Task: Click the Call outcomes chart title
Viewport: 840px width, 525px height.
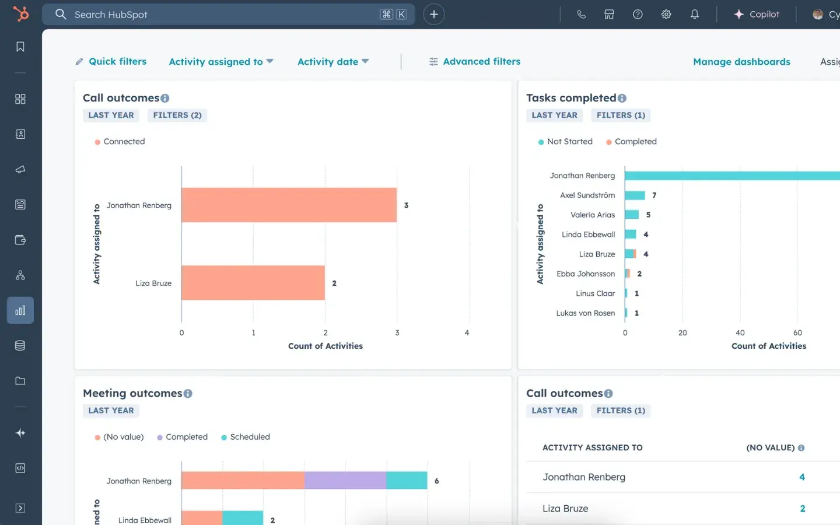Action: coord(121,98)
